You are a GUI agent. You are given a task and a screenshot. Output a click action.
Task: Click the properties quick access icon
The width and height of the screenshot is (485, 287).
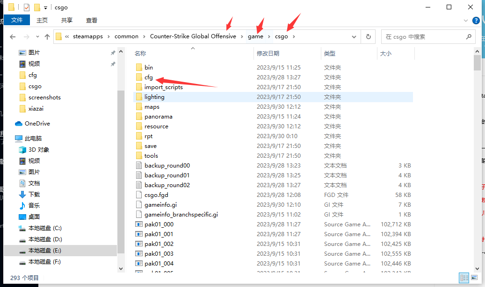point(27,7)
